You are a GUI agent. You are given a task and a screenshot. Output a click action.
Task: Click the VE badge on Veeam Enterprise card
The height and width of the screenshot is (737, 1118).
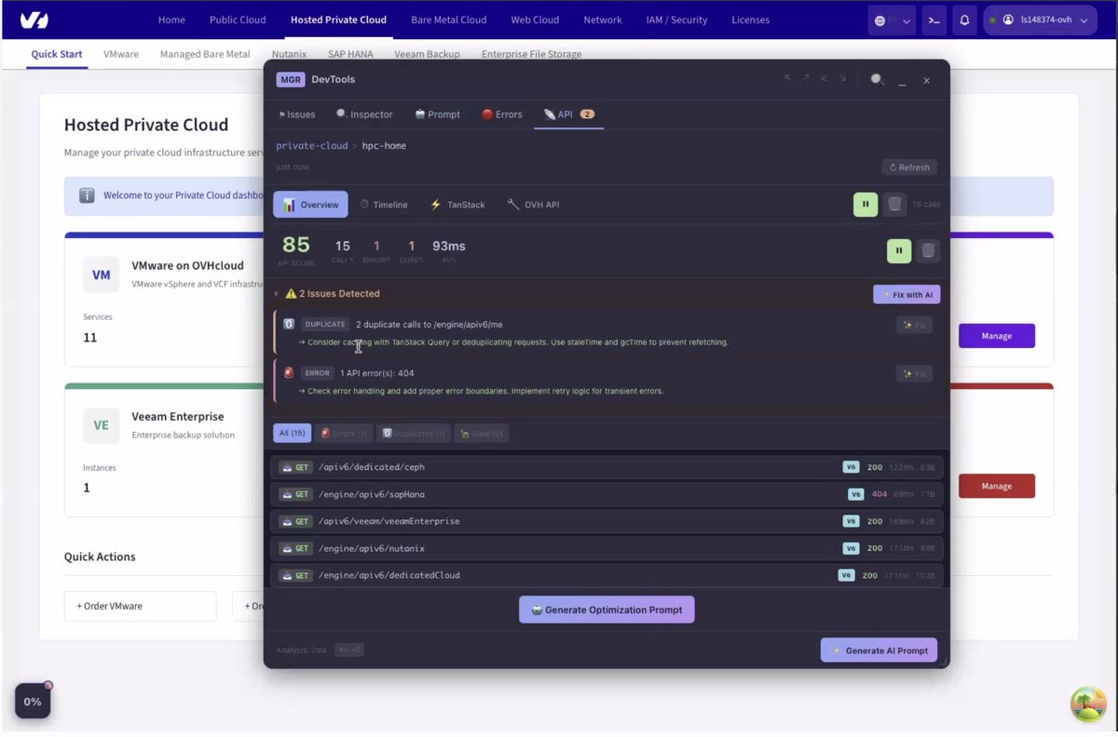tap(101, 425)
